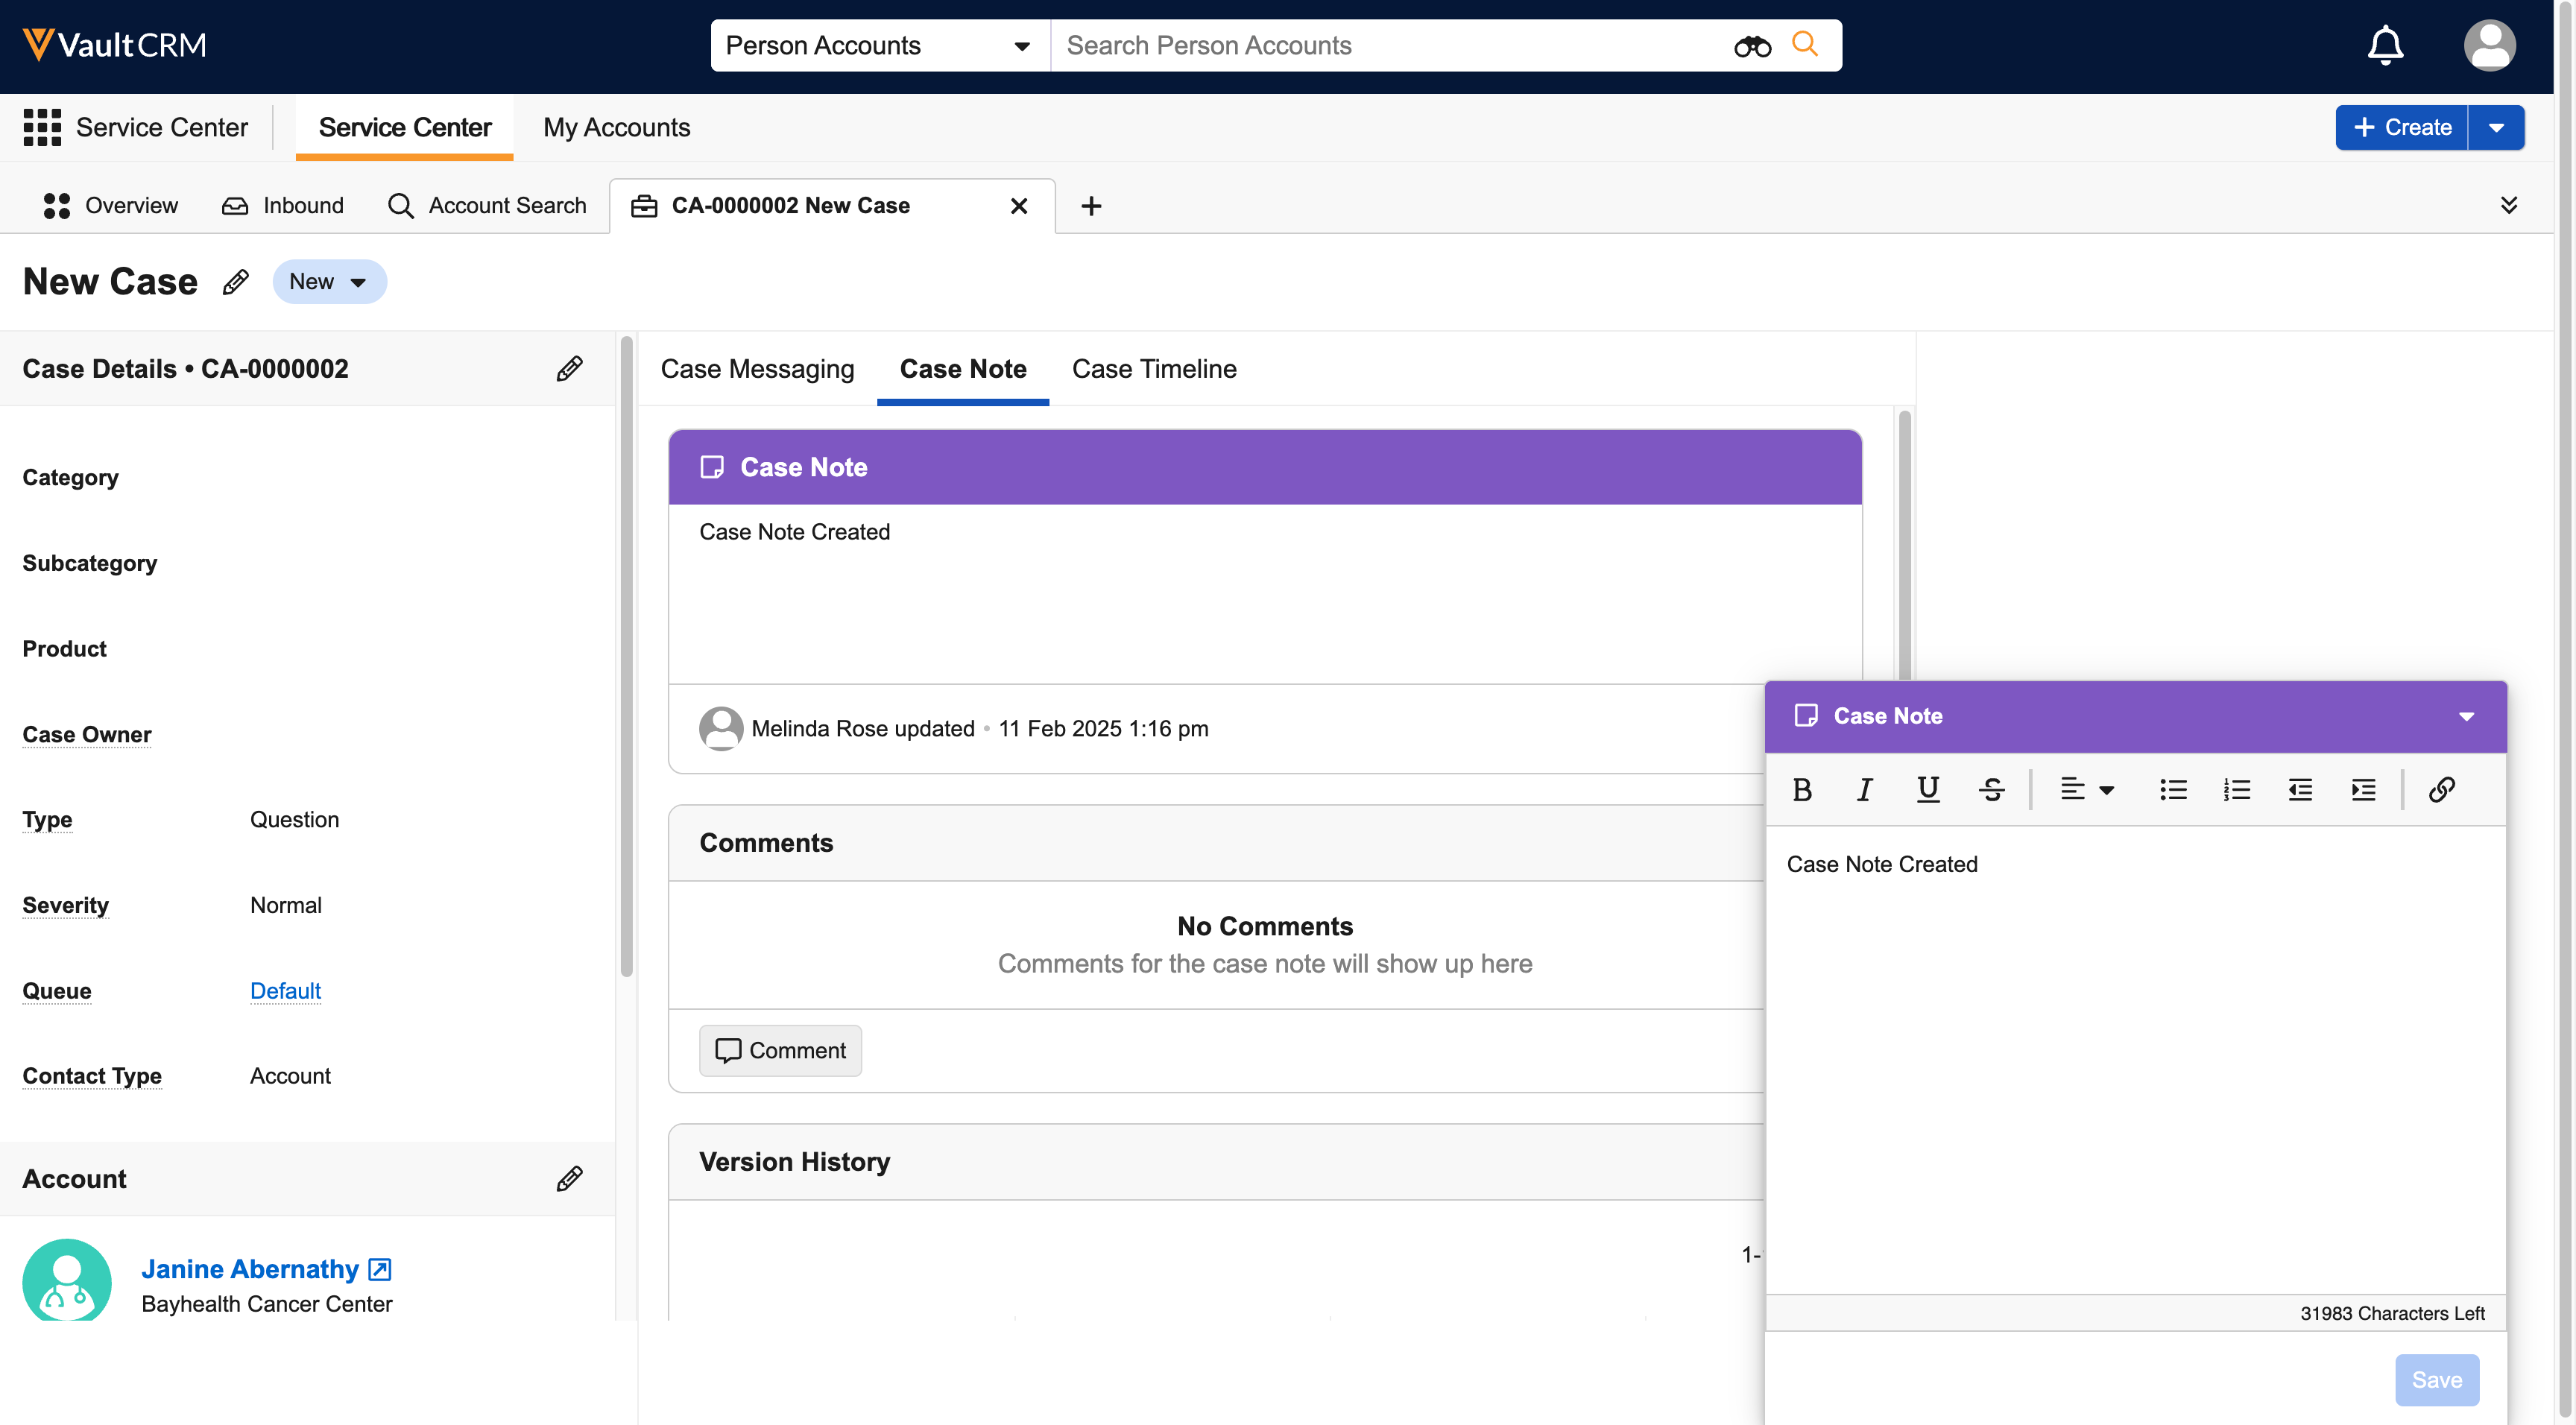Apply italic formatting in note editor

tap(1864, 790)
